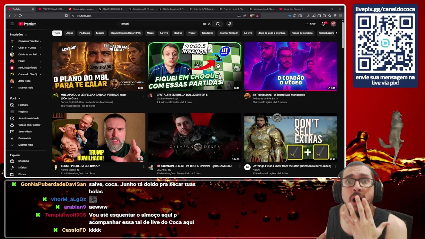Viewport: 425px width, 239px height.
Task: Open the account avatar menu
Action: [x=333, y=24]
